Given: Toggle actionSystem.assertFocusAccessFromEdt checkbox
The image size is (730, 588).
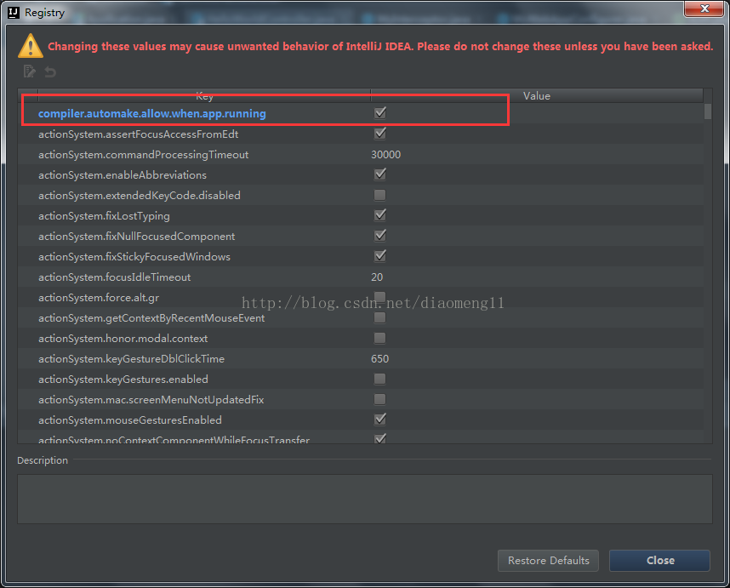Looking at the screenshot, I should [x=380, y=134].
